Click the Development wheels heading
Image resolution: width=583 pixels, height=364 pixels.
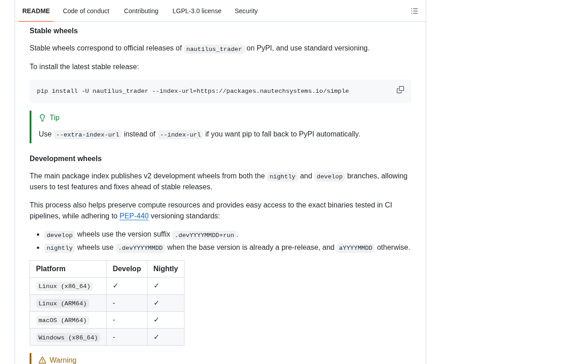[x=66, y=159]
